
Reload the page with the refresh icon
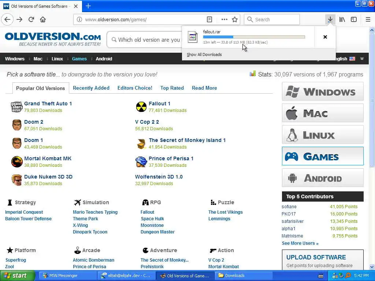point(31,19)
